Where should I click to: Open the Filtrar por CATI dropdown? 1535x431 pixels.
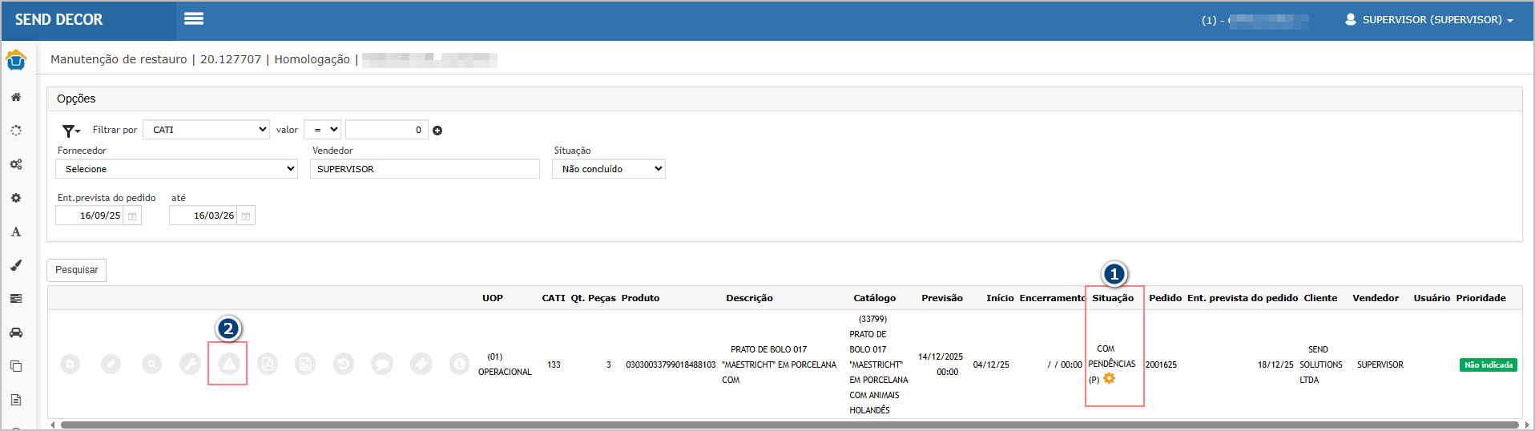click(207, 130)
